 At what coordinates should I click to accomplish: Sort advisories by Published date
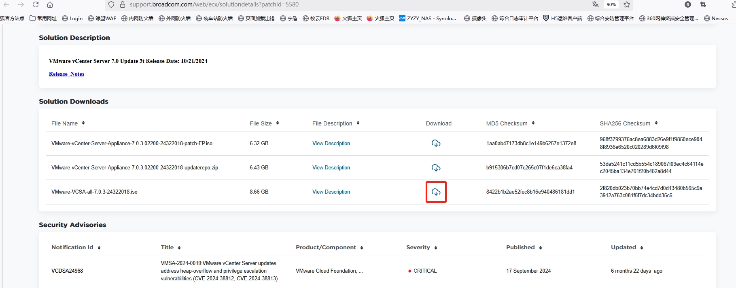(x=541, y=248)
